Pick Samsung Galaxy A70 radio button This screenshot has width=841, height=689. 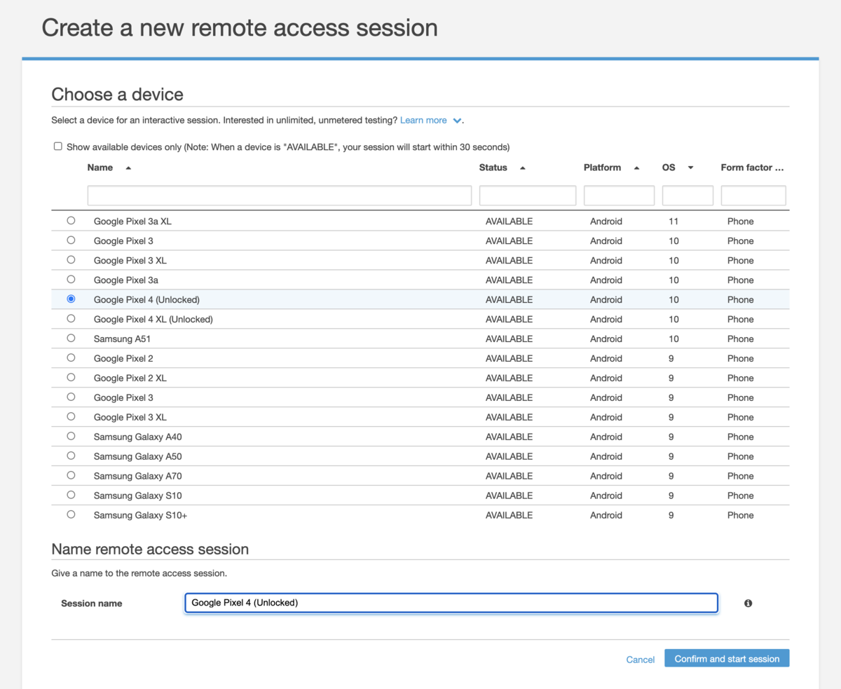click(71, 476)
